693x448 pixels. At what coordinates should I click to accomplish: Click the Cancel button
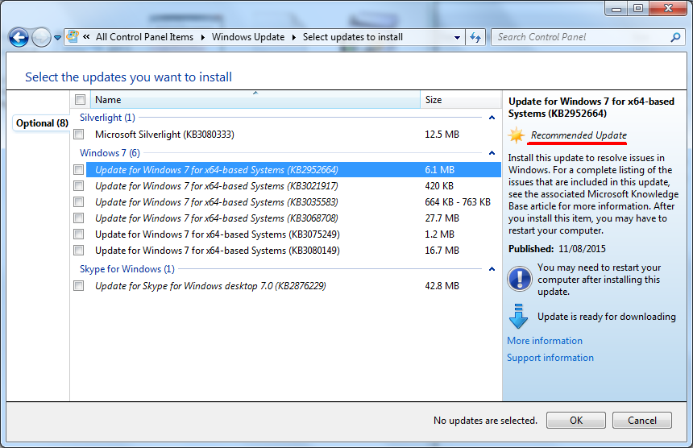642,420
